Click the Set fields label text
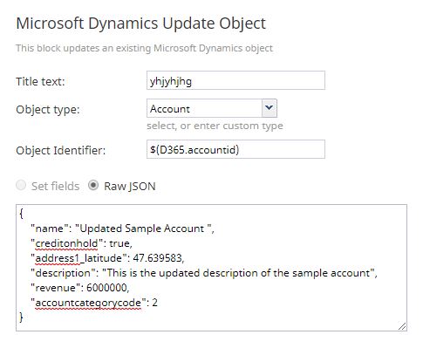Screen dimensions: 423x355 (x=55, y=187)
